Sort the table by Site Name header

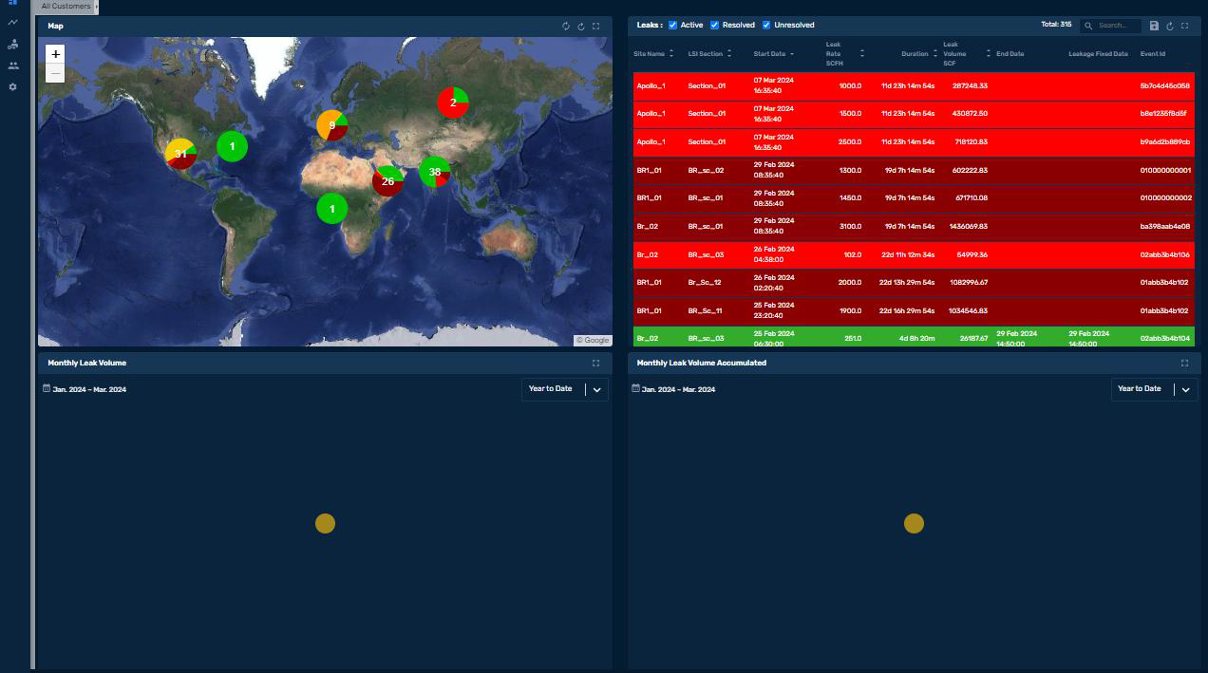653,54
